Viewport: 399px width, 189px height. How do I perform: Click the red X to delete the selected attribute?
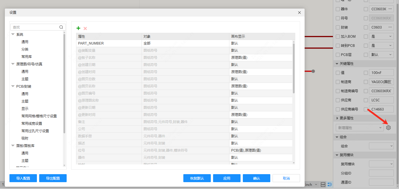point(85,28)
